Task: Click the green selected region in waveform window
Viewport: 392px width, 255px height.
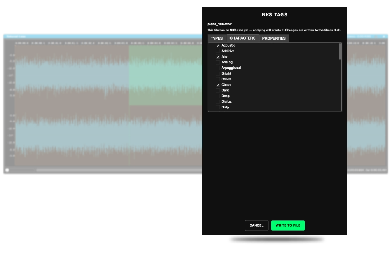Action: tap(166, 75)
